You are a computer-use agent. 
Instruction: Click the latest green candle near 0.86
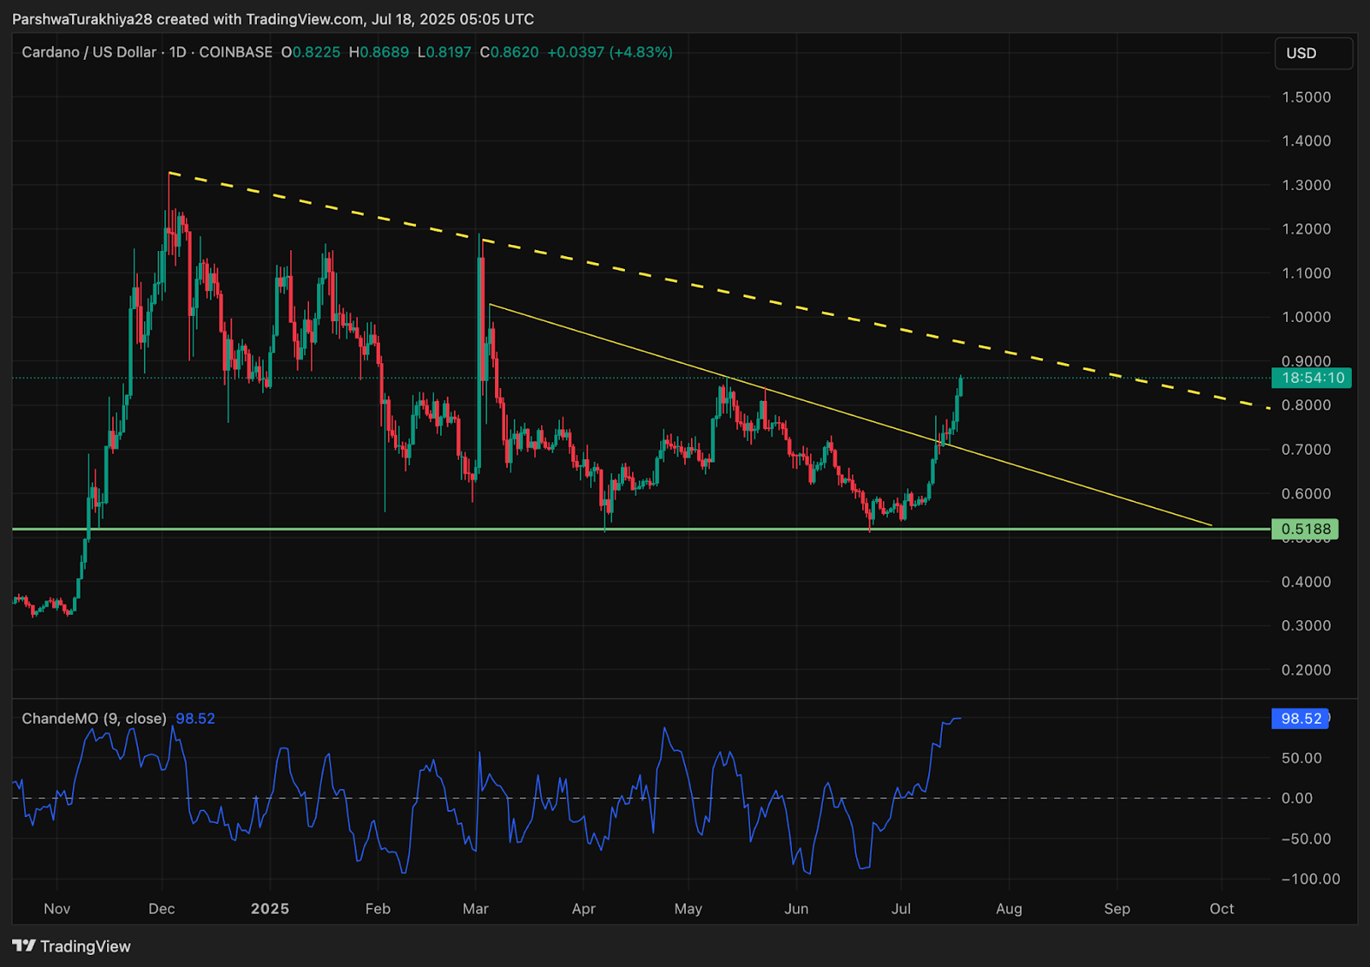click(961, 385)
